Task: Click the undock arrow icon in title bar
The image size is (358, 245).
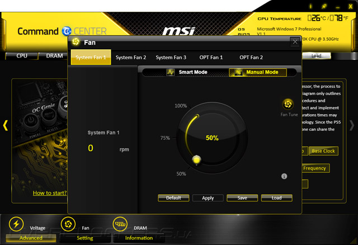Action: point(324,7)
